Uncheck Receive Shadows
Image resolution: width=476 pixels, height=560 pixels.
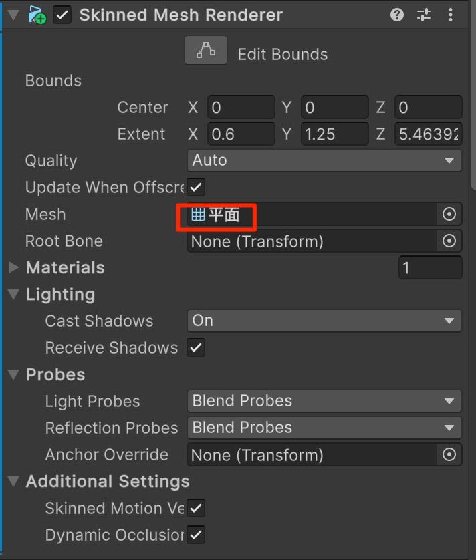click(196, 347)
